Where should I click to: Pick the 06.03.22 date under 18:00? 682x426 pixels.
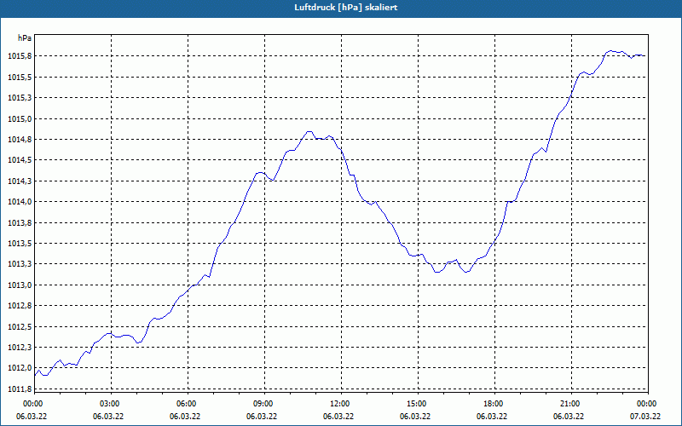pos(492,417)
